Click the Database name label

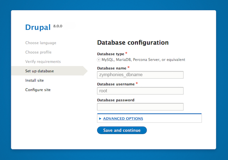tap(112, 68)
